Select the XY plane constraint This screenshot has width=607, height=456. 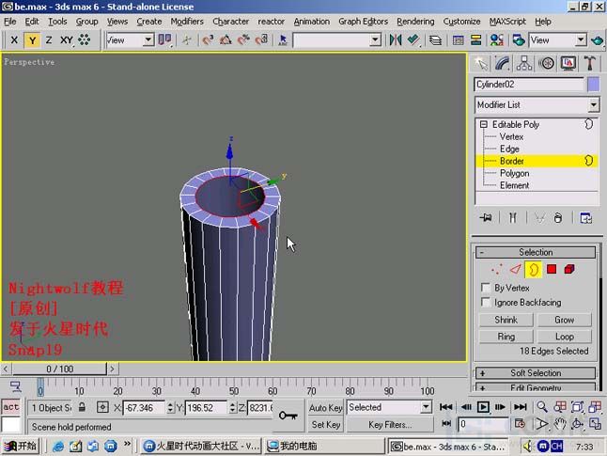(67, 39)
